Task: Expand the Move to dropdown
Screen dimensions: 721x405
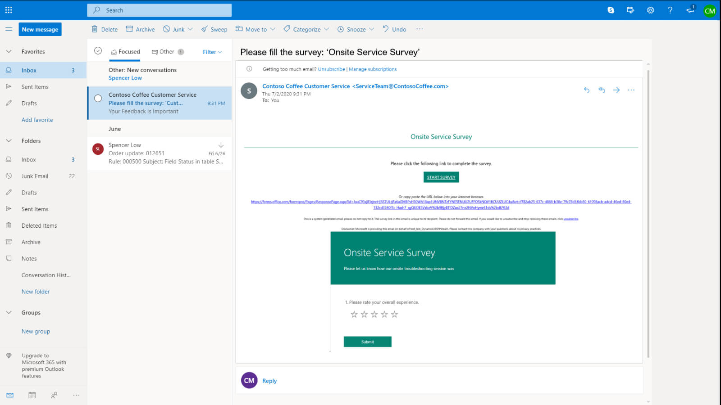Action: pos(273,29)
